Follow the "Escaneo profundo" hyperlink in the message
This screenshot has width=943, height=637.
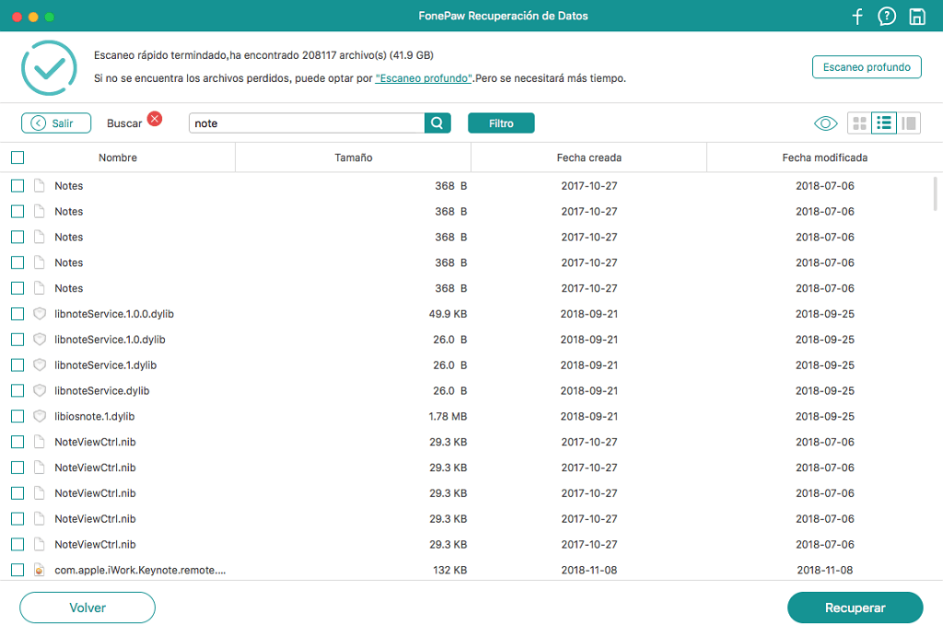point(424,78)
